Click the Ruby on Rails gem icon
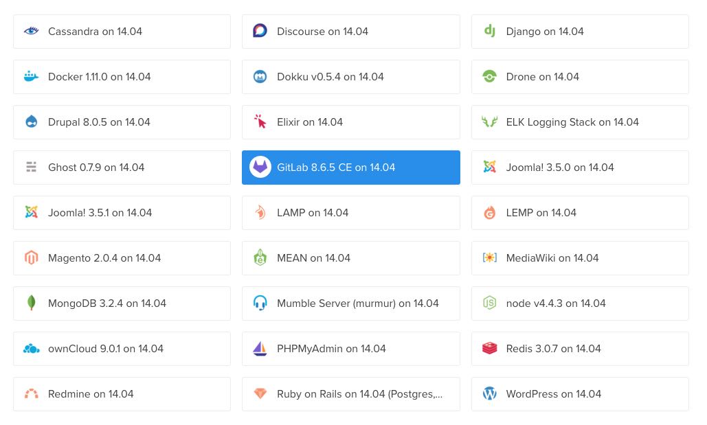The width and height of the screenshot is (707, 425). click(x=260, y=394)
